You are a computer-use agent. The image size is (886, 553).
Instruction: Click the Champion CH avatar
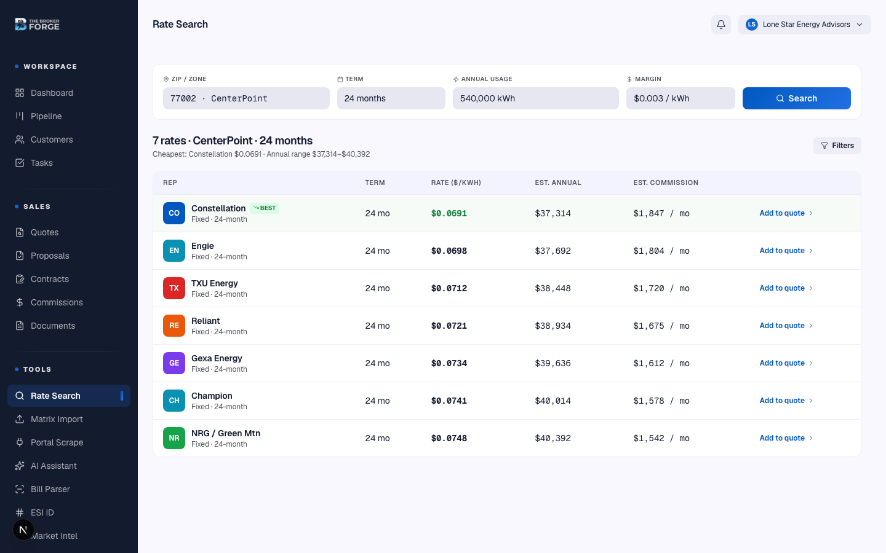point(174,401)
